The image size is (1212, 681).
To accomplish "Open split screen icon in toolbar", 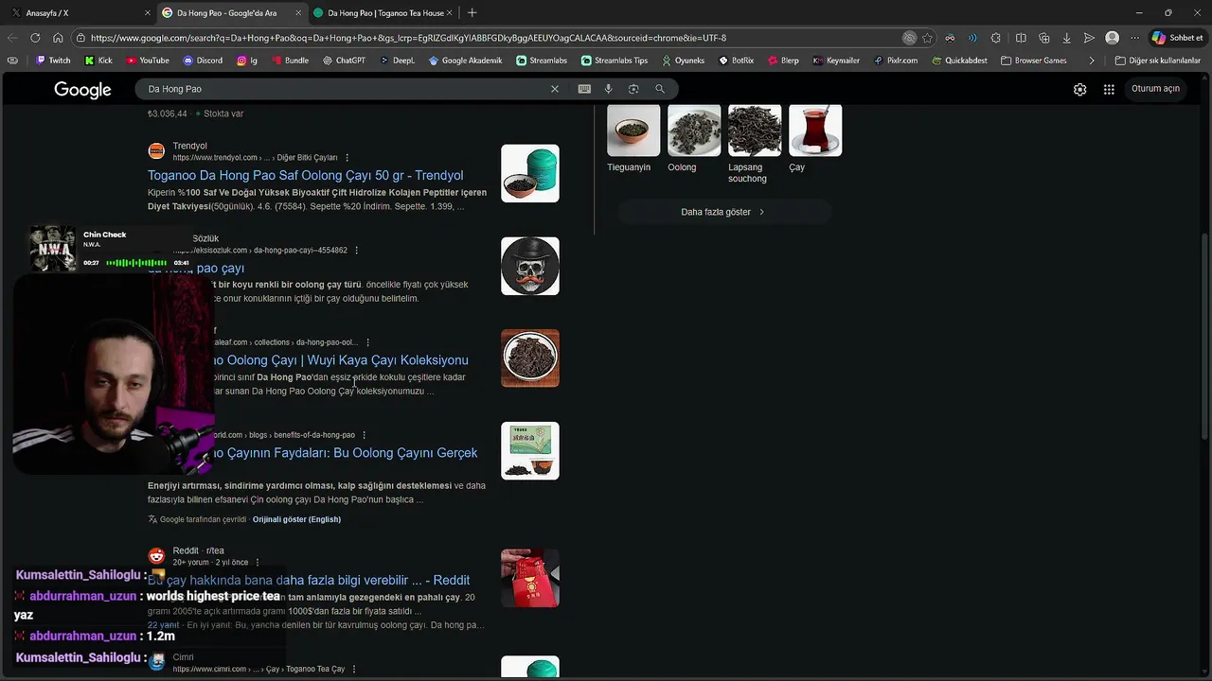I will click(x=1021, y=38).
